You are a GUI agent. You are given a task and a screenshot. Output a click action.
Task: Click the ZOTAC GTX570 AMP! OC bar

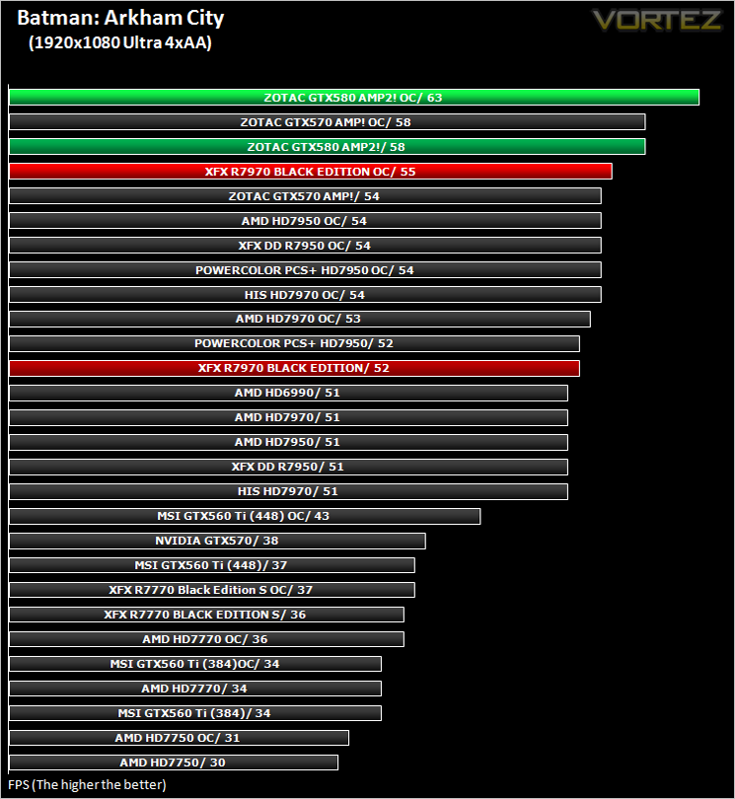click(x=328, y=122)
